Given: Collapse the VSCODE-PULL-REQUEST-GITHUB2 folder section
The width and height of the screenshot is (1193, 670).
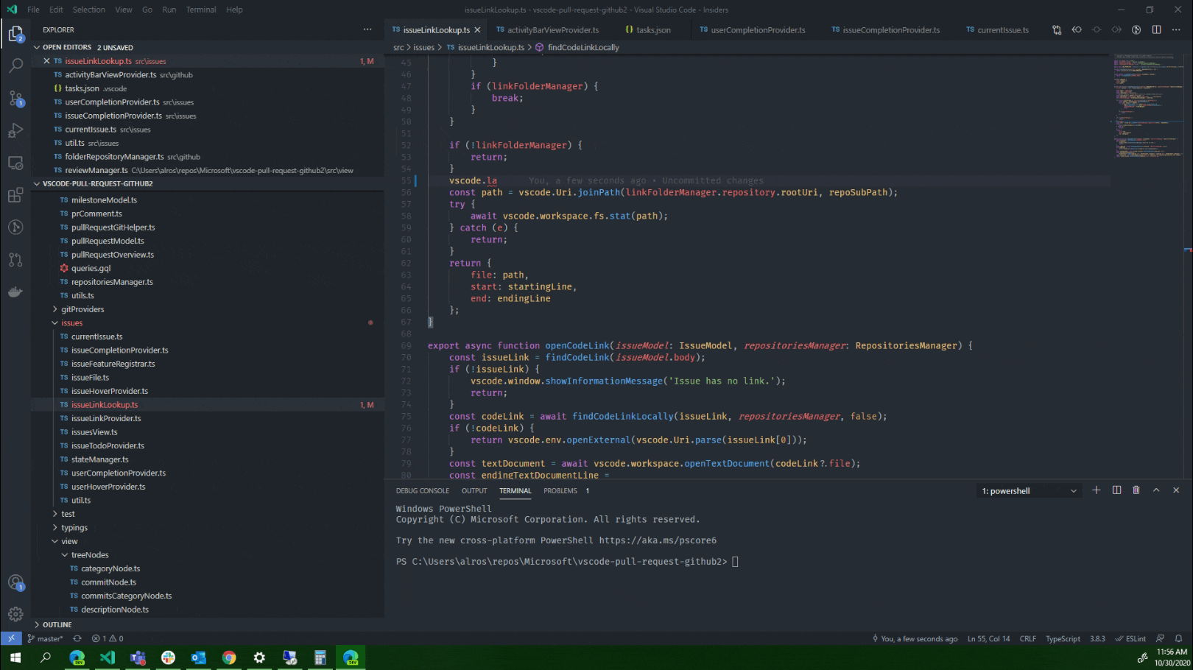Looking at the screenshot, I should pos(37,184).
